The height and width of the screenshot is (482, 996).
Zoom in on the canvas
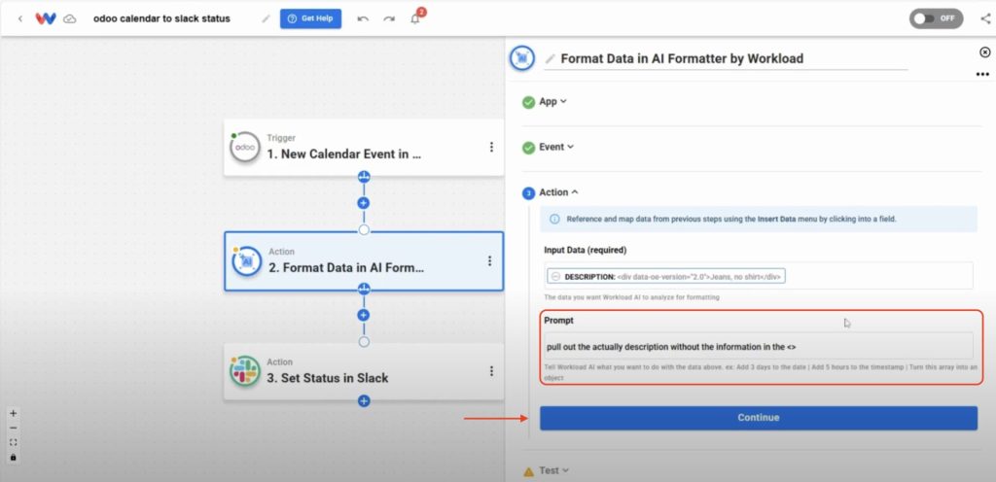click(x=14, y=414)
